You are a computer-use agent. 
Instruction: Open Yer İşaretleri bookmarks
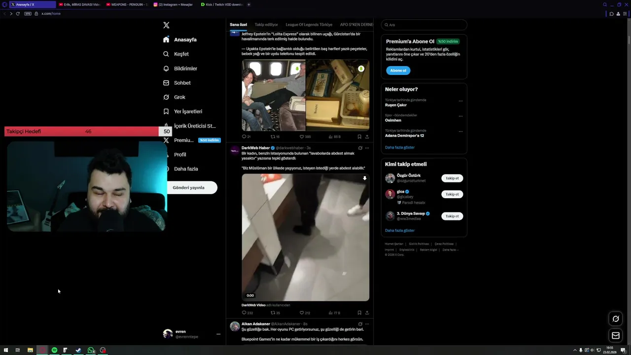coord(182,111)
